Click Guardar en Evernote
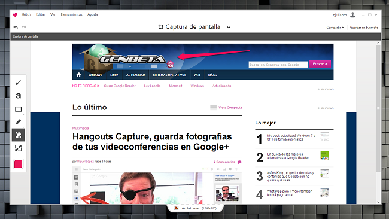This screenshot has width=389, height=219. (364, 28)
